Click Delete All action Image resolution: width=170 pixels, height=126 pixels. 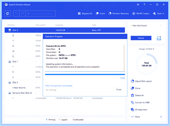[x=137, y=95]
